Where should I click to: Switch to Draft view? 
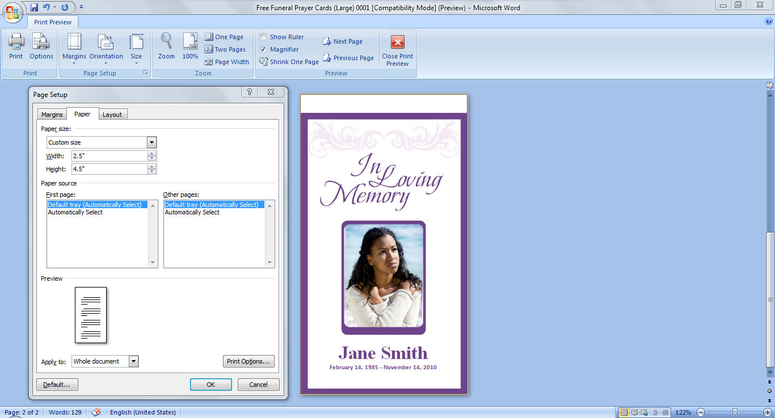tap(666, 412)
